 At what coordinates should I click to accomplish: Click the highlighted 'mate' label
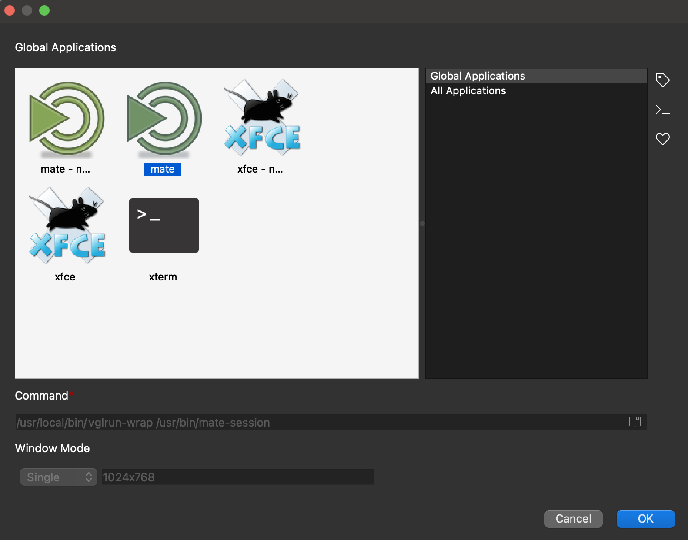pyautogui.click(x=163, y=169)
